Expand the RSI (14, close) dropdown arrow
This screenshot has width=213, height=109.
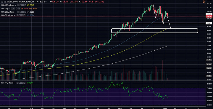pyautogui.click(x=15, y=83)
